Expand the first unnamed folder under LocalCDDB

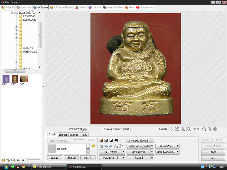(x=16, y=27)
